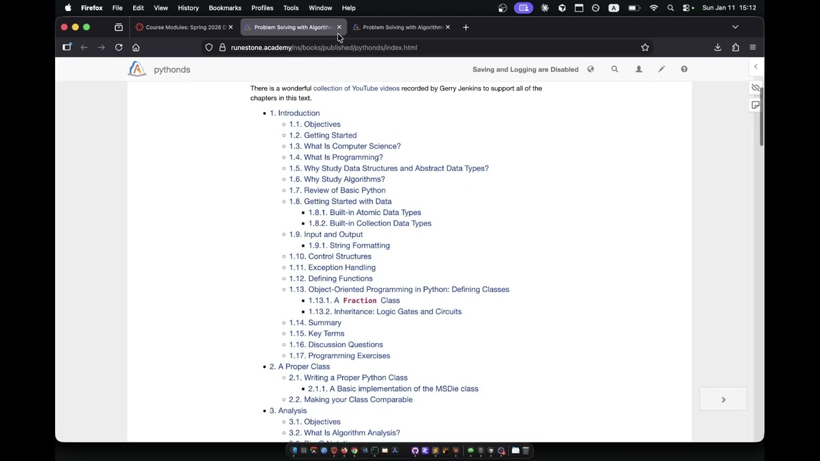Click the site security padlock icon
The image size is (820, 461).
point(222,47)
